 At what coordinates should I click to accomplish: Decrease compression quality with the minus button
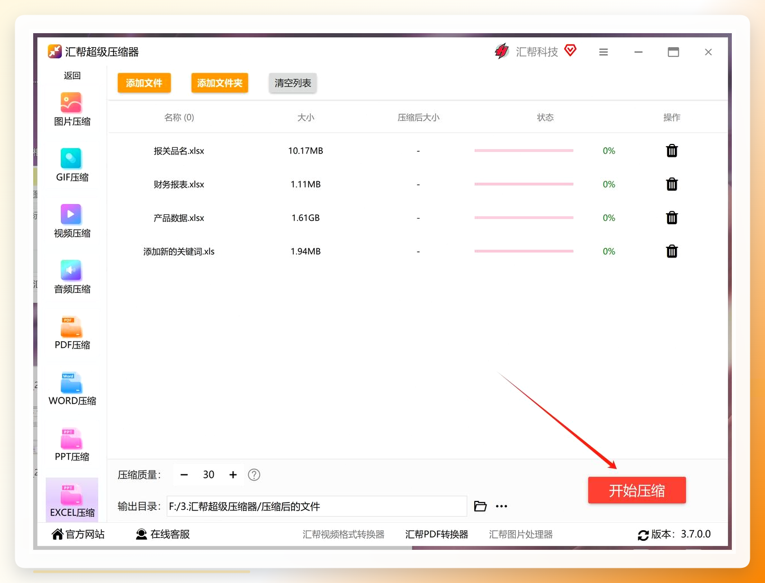click(184, 474)
